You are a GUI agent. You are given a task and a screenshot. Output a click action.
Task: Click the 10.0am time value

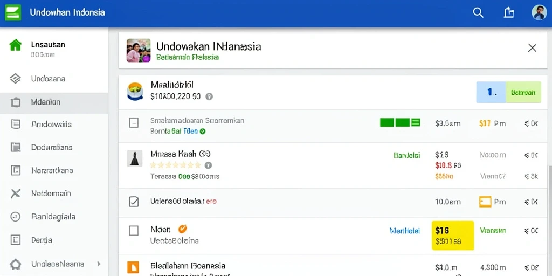pyautogui.click(x=448, y=202)
